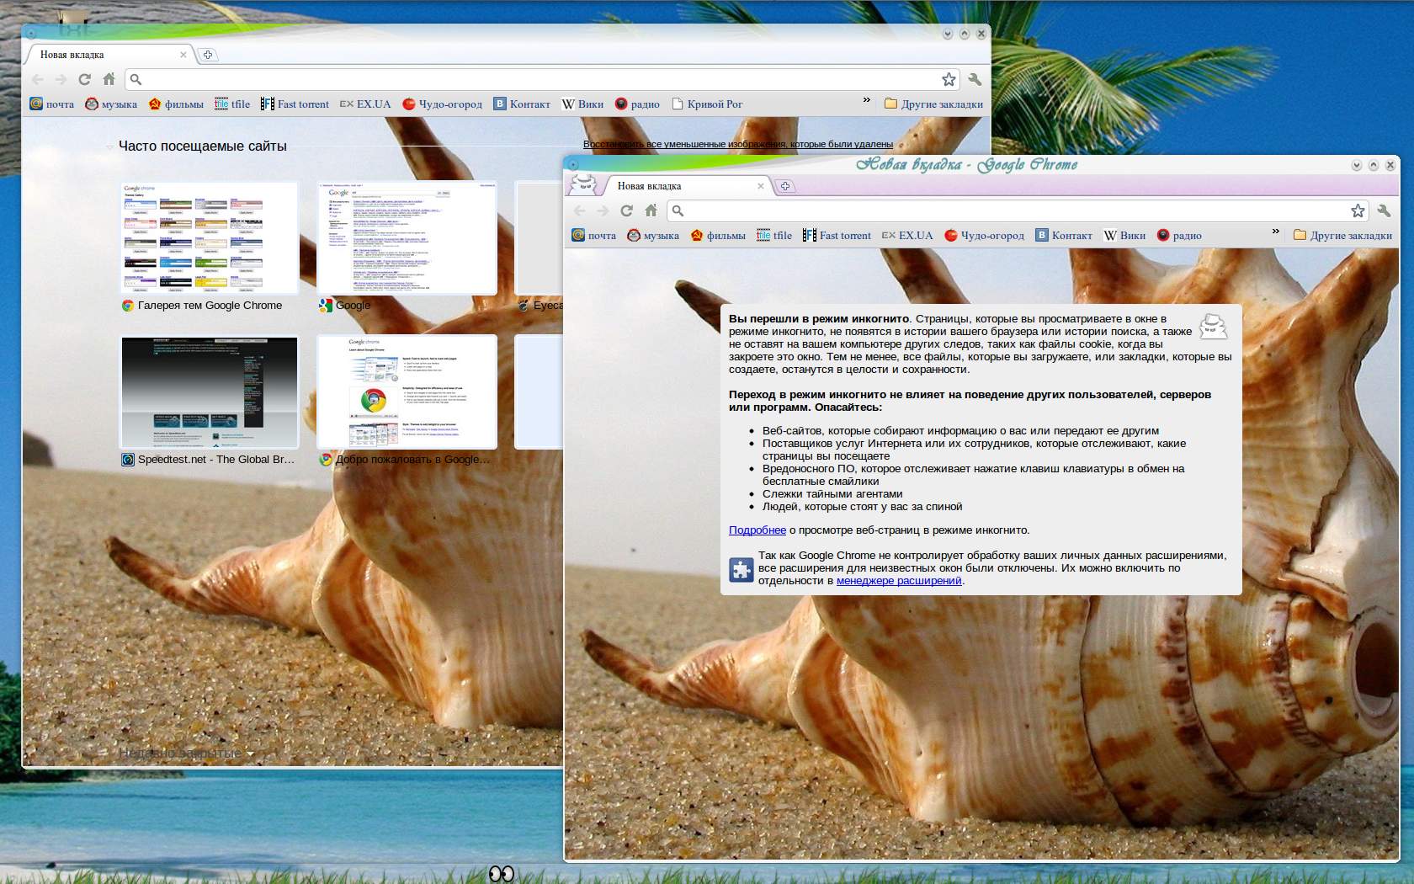Image resolution: width=1414 pixels, height=884 pixels.
Task: Click eyes icon at desktop bottom
Action: tap(502, 874)
